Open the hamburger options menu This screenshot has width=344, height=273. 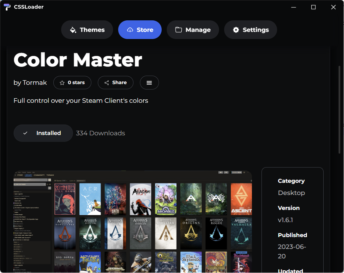click(x=149, y=83)
